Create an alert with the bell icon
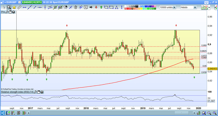Image resolution: width=218 pixels, height=116 pixels. [x=14, y=7]
